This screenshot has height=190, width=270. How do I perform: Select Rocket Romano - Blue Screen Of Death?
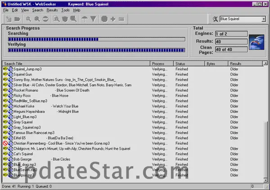[x=133, y=90]
